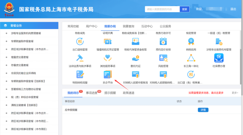The height and width of the screenshot is (135, 243).
Task: Click the 事项名称 column header
Action: pyautogui.click(x=70, y=101)
